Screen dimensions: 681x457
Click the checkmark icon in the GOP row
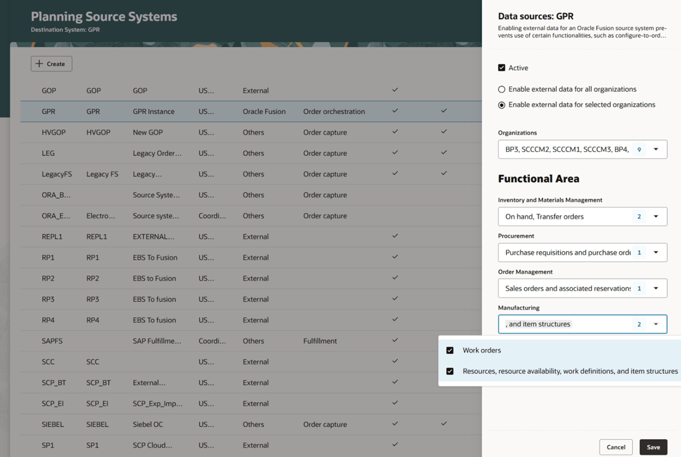pos(394,90)
